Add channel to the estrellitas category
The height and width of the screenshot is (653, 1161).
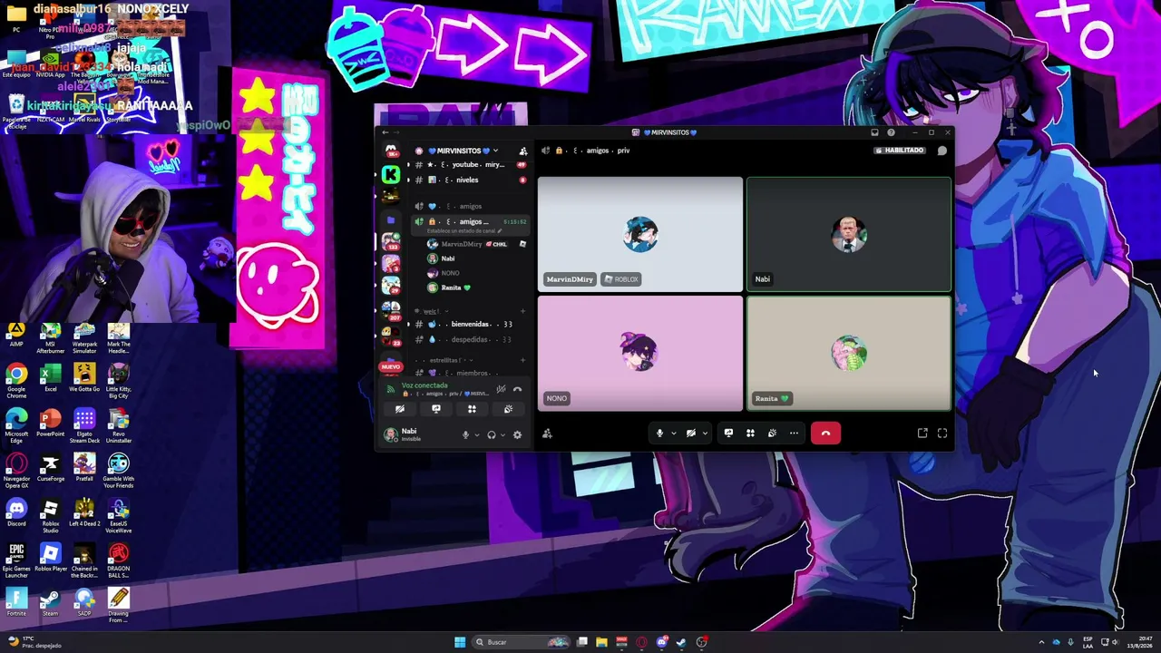(522, 360)
